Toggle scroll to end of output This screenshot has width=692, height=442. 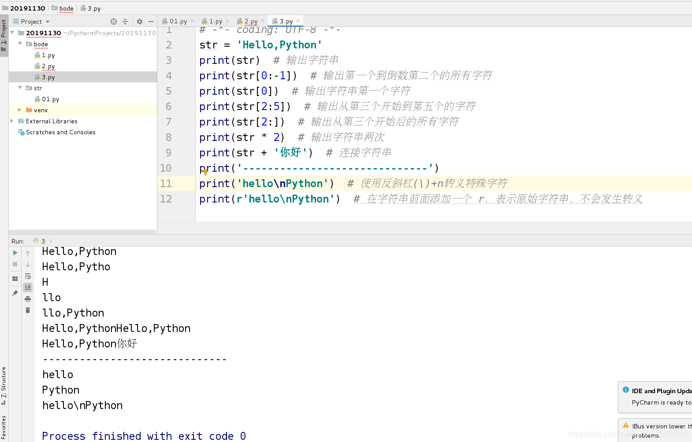(28, 287)
